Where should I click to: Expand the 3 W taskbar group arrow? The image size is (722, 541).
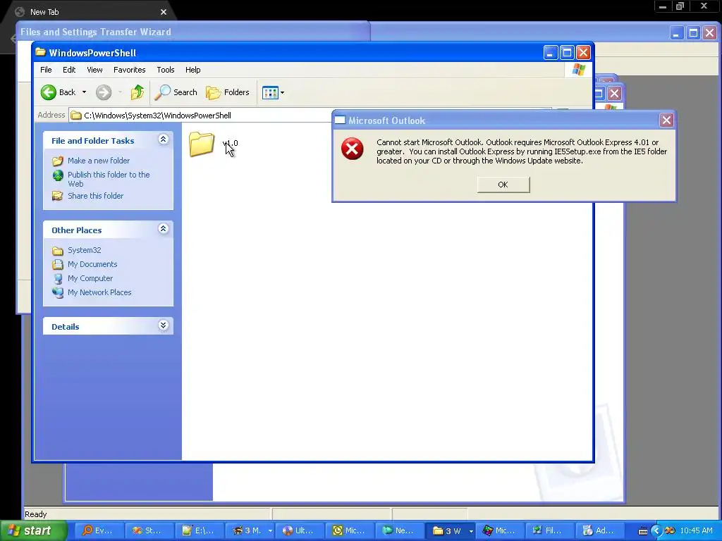point(471,531)
